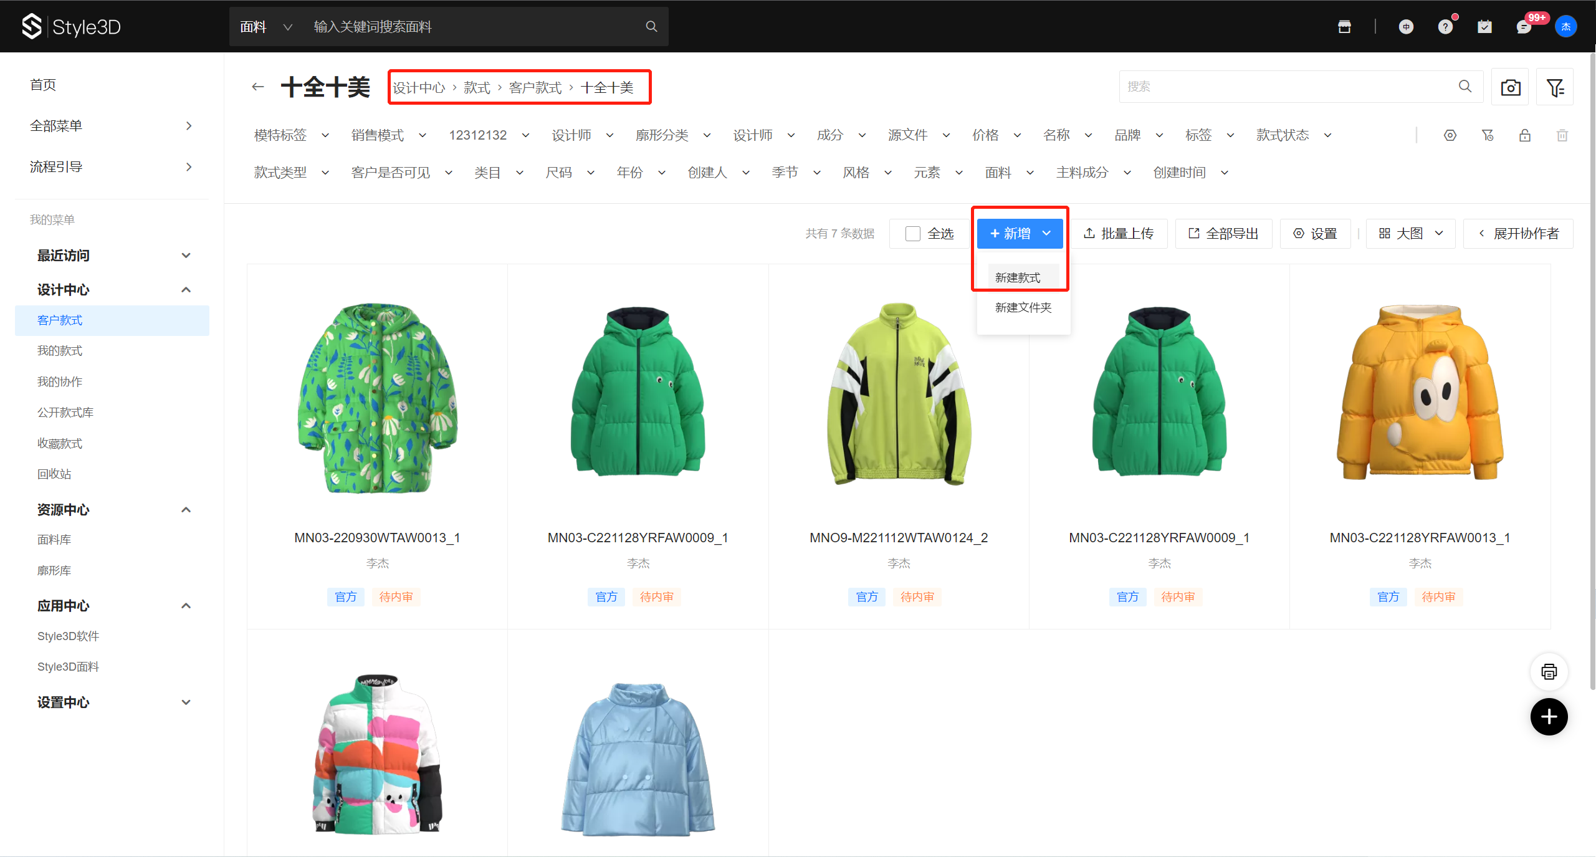Expand the 模特标签 filter
Screen dimensions: 1596x857
[x=292, y=135]
